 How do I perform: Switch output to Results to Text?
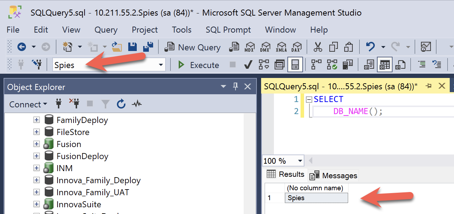point(369,65)
